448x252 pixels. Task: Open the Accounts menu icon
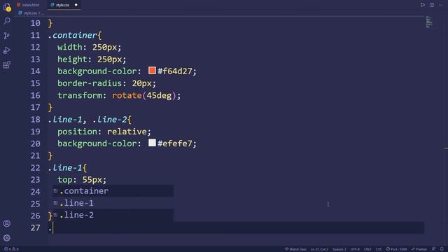click(x=7, y=223)
